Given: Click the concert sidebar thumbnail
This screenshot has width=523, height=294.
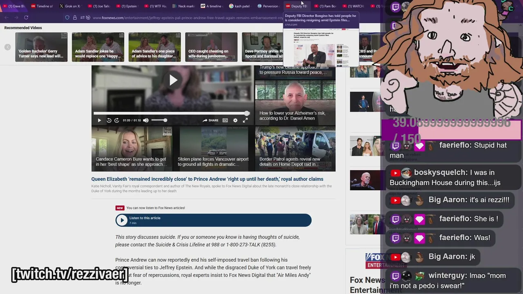Looking at the screenshot, I should 364,102.
